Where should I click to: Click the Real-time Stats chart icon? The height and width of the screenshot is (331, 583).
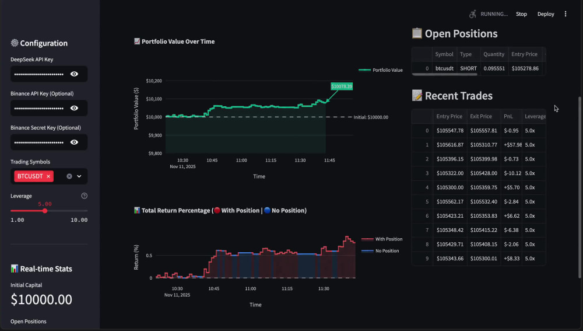(14, 269)
